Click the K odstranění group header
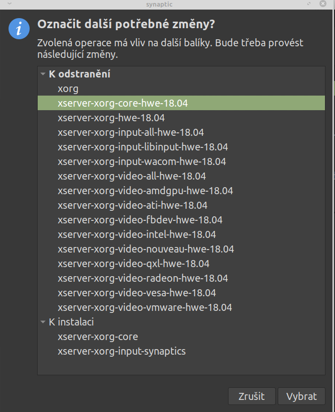 [x=79, y=74]
